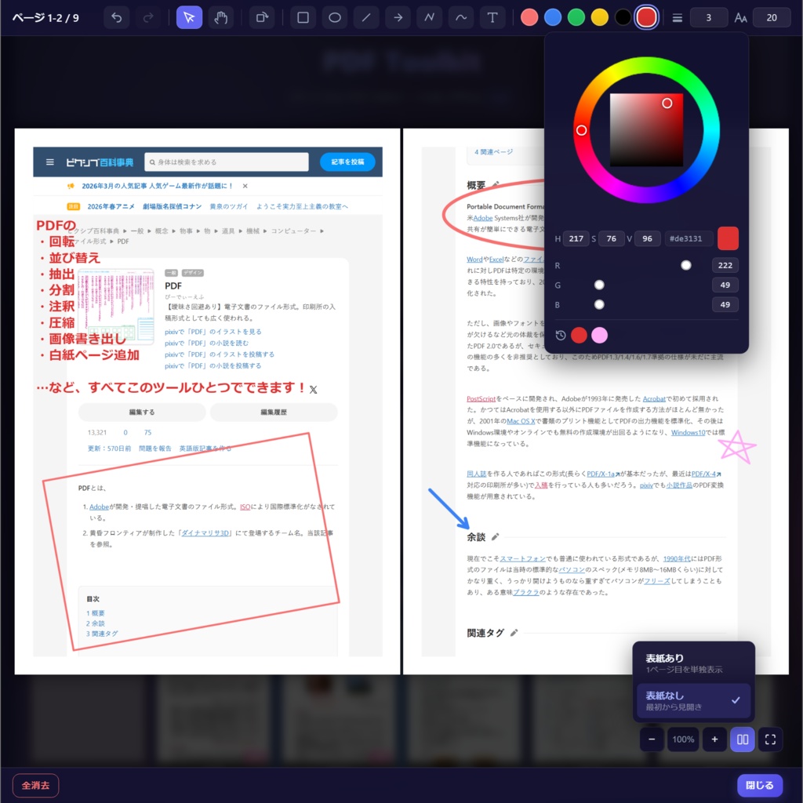The width and height of the screenshot is (803, 803).
Task: Click the undo icon
Action: pos(117,16)
